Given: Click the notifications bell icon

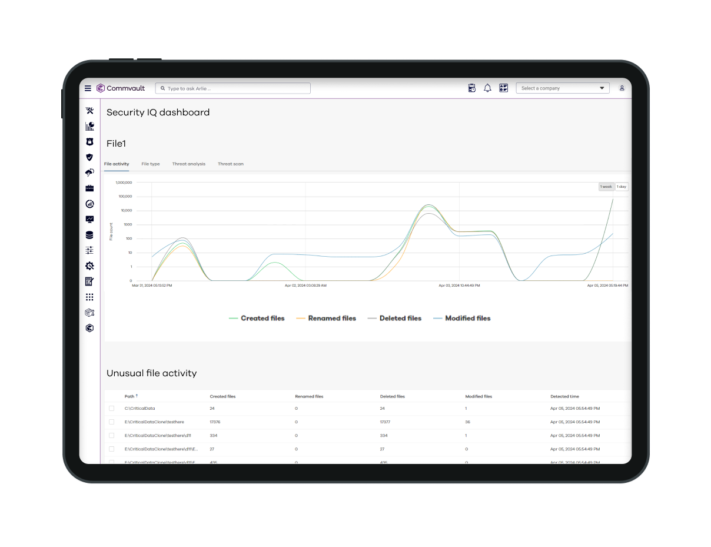Looking at the screenshot, I should click(x=487, y=88).
